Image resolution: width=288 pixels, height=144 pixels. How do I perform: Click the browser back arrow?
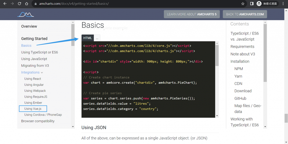pyautogui.click(x=5, y=4)
